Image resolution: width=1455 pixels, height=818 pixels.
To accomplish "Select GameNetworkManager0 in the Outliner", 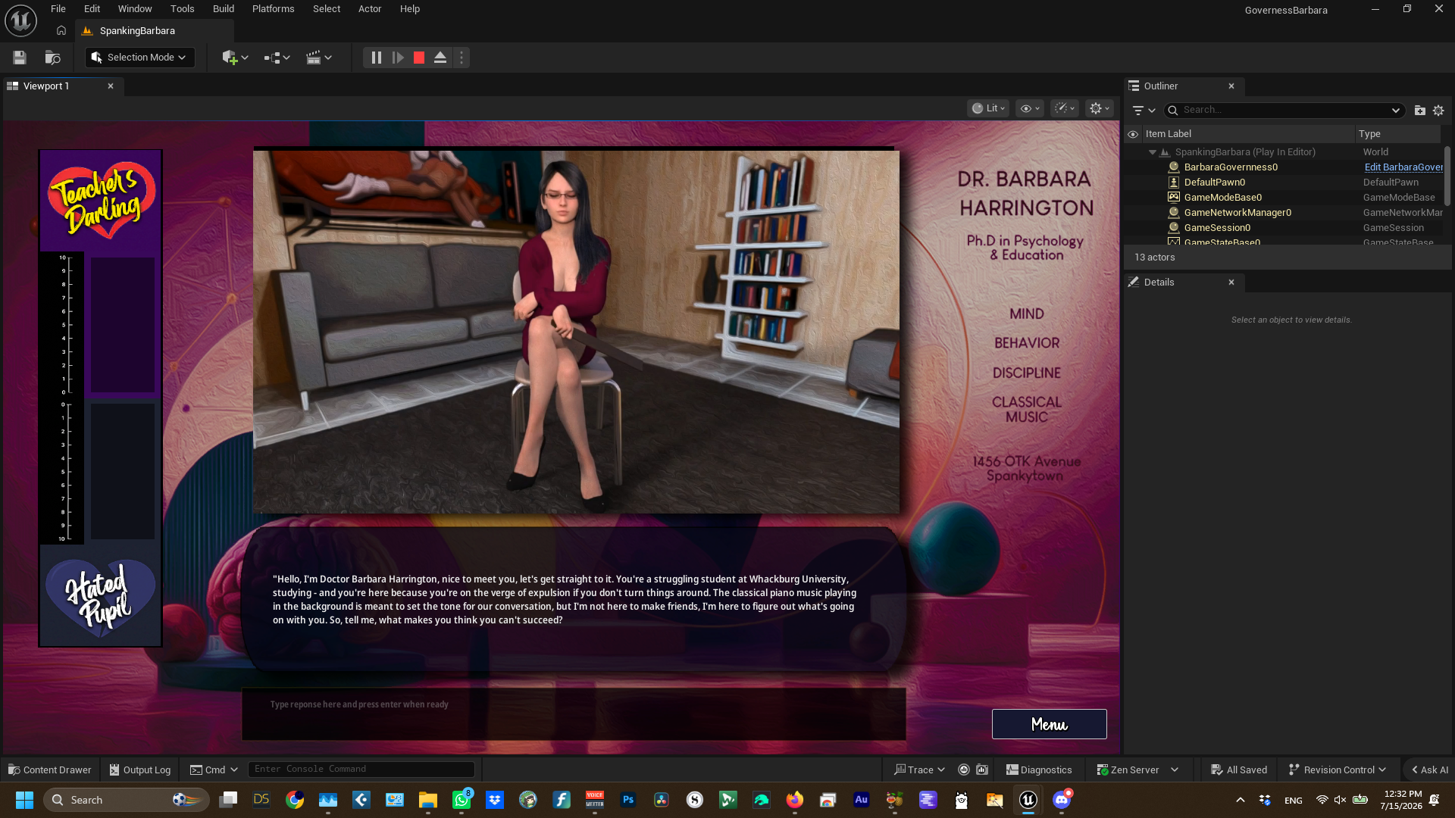I will 1238,213.
